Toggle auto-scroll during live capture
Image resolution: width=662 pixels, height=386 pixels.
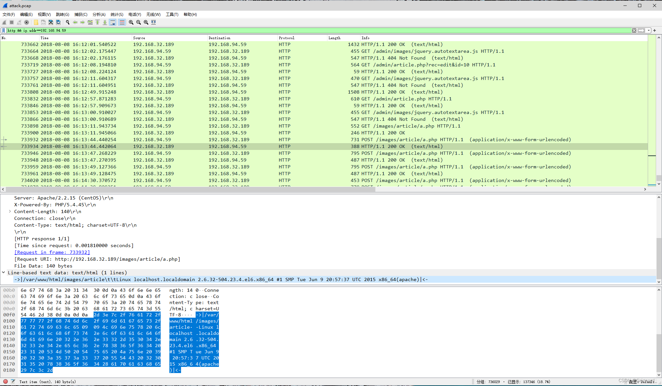pyautogui.click(x=113, y=22)
